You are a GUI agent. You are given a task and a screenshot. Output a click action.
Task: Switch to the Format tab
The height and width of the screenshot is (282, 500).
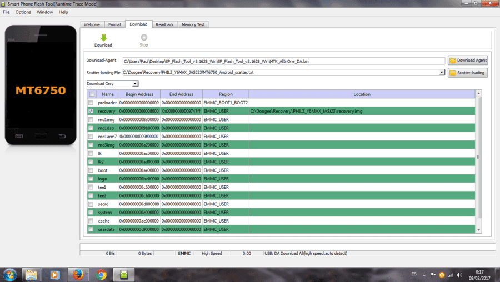tap(115, 24)
